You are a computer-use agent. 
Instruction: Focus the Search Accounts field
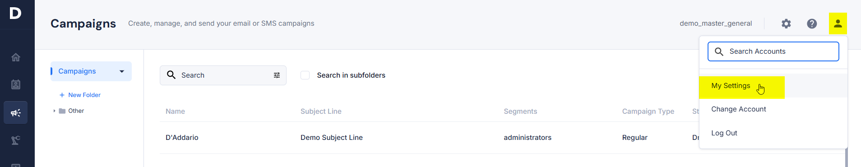[773, 51]
